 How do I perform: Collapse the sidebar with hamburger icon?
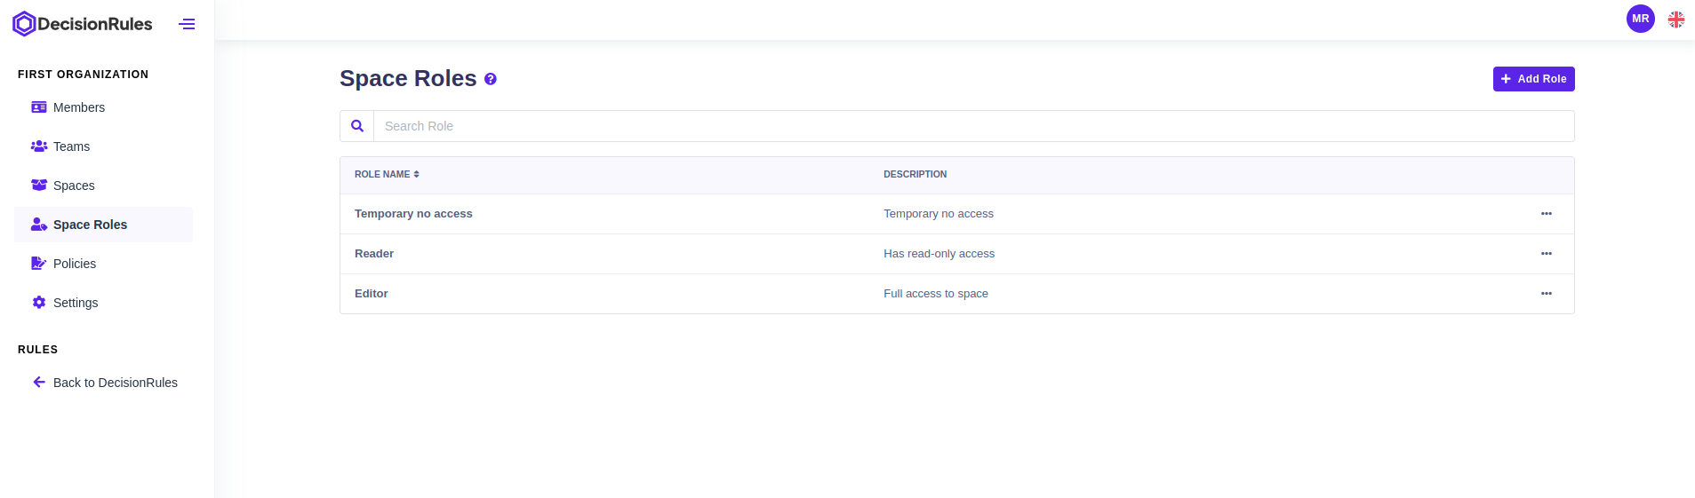[187, 24]
